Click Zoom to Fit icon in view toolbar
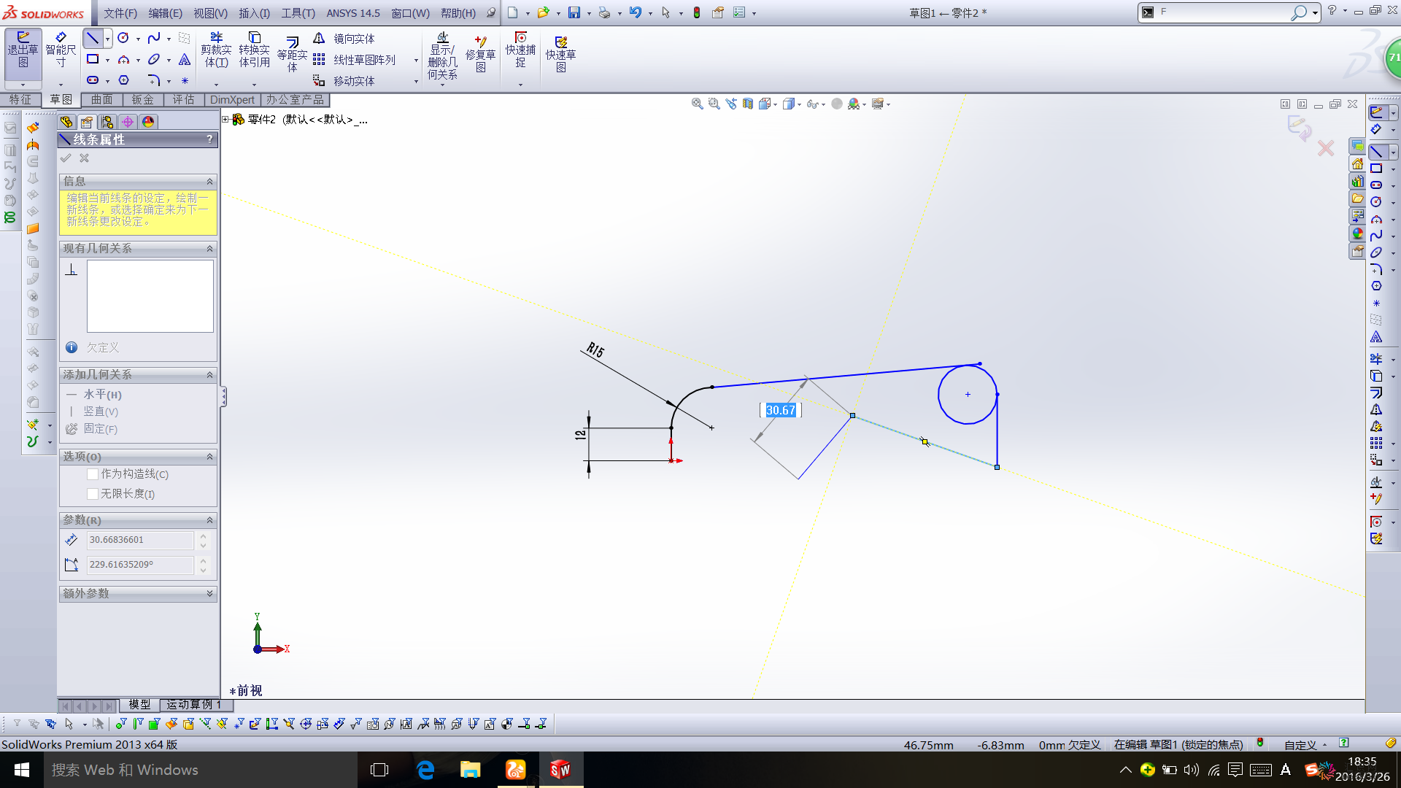The height and width of the screenshot is (788, 1401). tap(697, 104)
